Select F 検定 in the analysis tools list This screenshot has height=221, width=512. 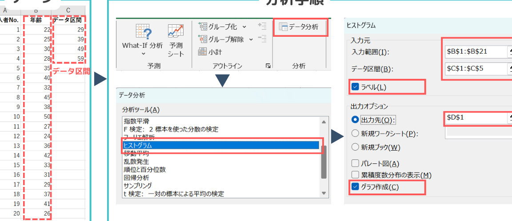point(221,129)
